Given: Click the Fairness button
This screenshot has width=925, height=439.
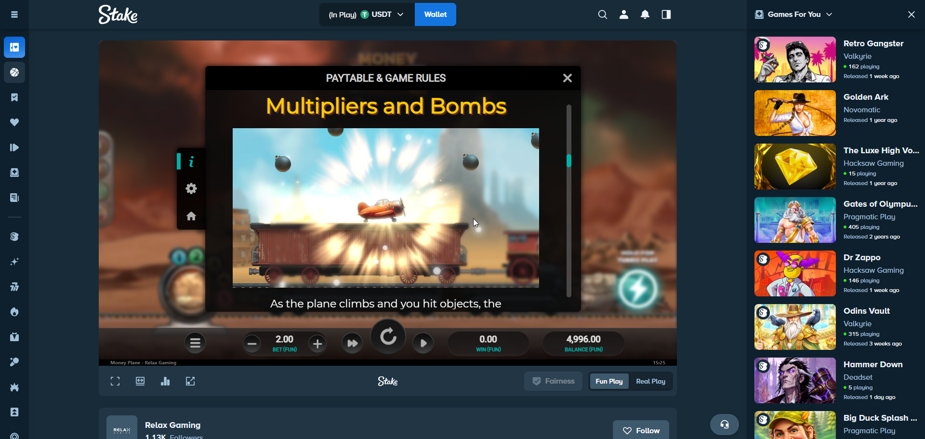Looking at the screenshot, I should click(x=553, y=381).
